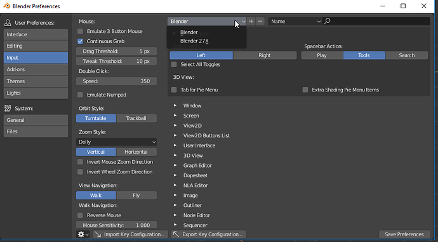Image resolution: width=438 pixels, height=242 pixels.
Task: Select Blender preset in dropdown list
Action: pos(206,32)
